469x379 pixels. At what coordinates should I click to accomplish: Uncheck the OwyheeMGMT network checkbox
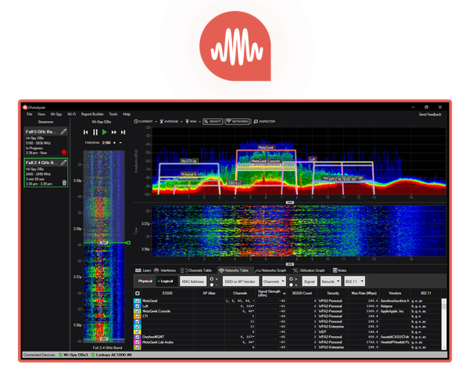coord(138,337)
